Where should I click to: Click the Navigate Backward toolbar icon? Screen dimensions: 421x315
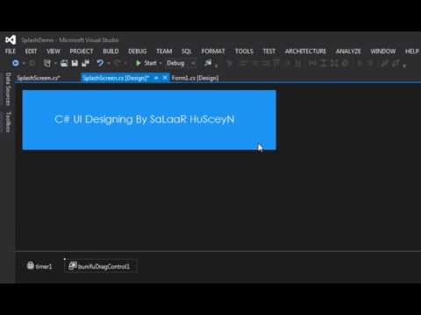click(16, 63)
